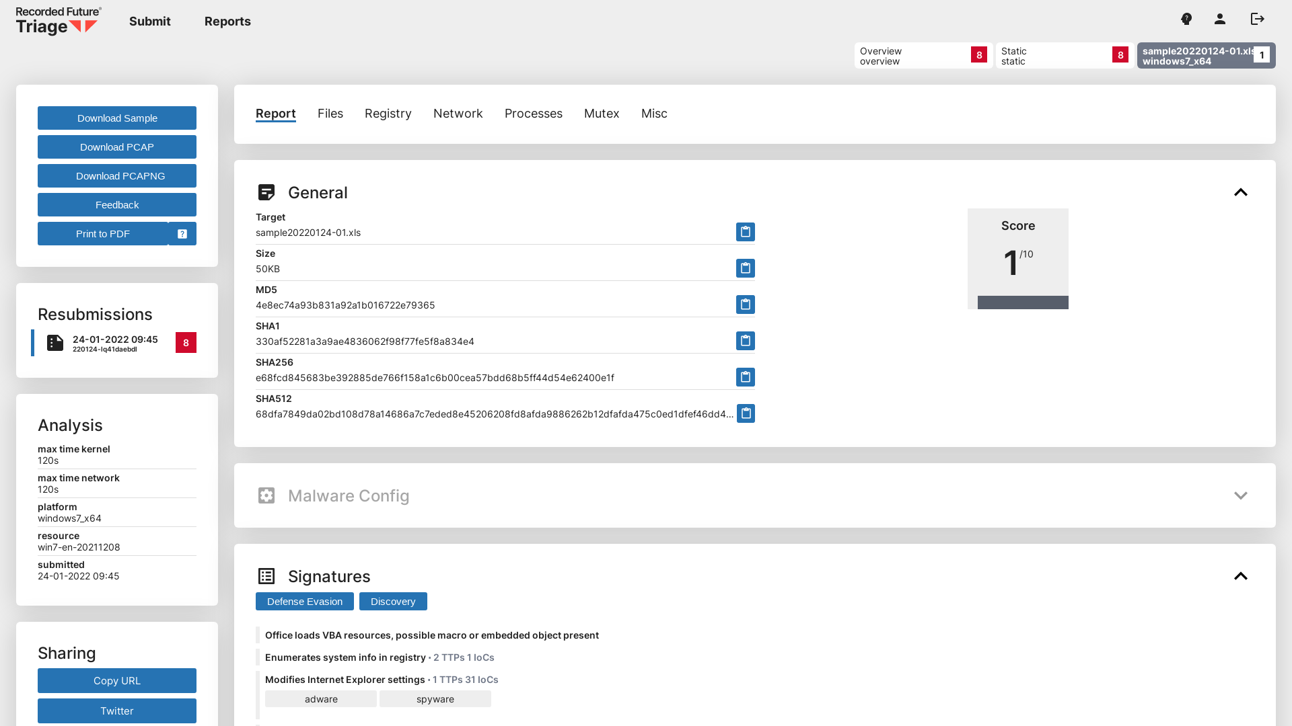Click Download PCAPNG button
The image size is (1292, 726).
[x=117, y=176]
